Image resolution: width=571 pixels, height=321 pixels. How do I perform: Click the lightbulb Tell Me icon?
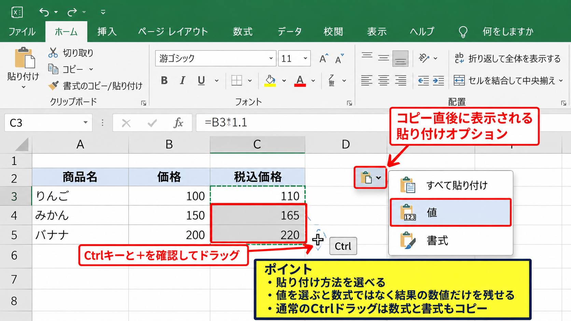pos(463,32)
